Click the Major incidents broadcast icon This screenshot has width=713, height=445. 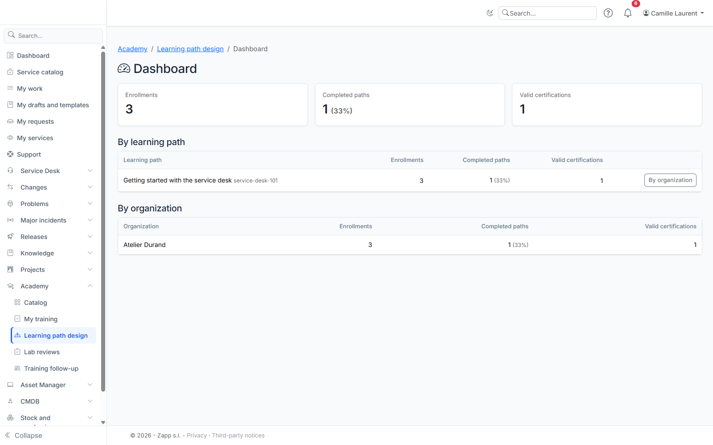pos(10,220)
